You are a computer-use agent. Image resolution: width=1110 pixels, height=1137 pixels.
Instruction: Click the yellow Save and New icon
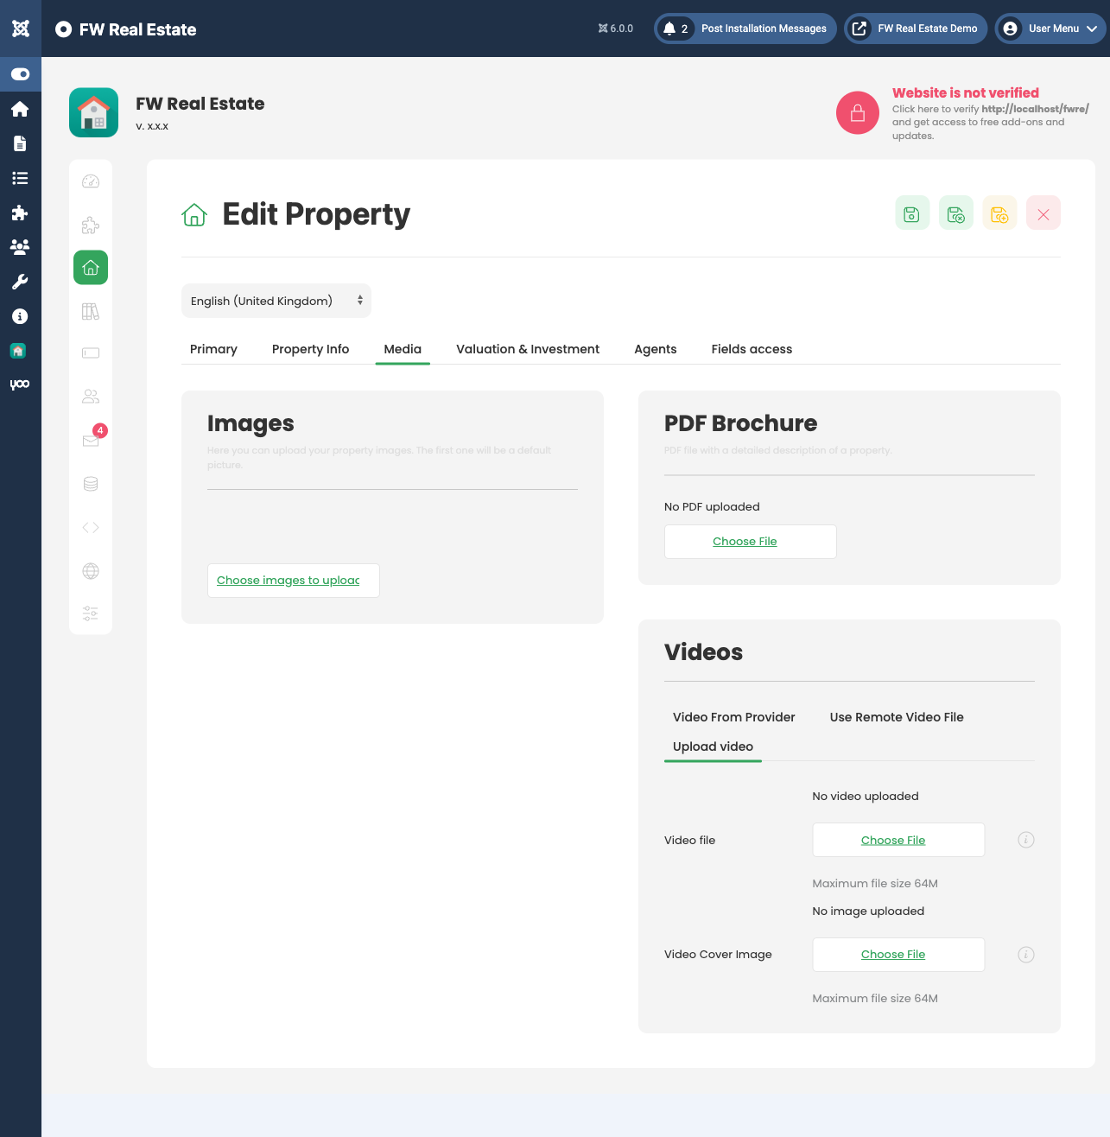[999, 214]
